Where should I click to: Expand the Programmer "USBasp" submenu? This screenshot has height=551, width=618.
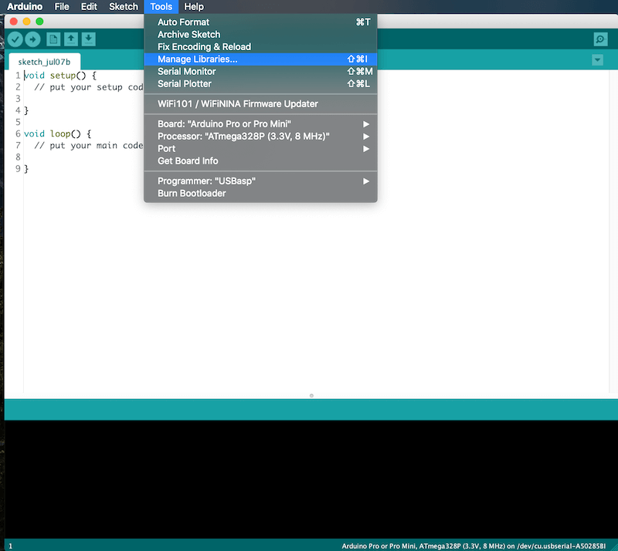tap(260, 181)
